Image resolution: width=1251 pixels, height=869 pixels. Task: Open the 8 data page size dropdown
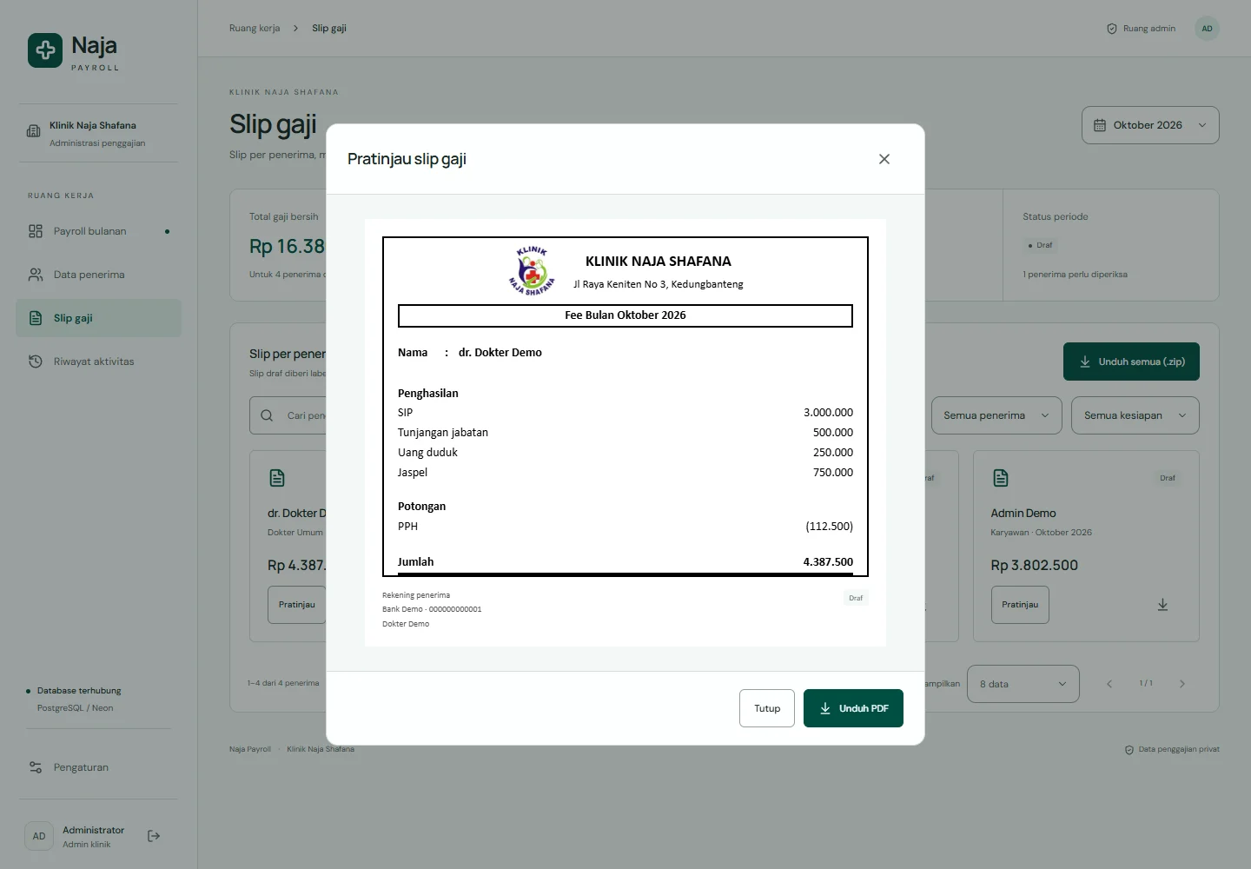(x=1023, y=684)
